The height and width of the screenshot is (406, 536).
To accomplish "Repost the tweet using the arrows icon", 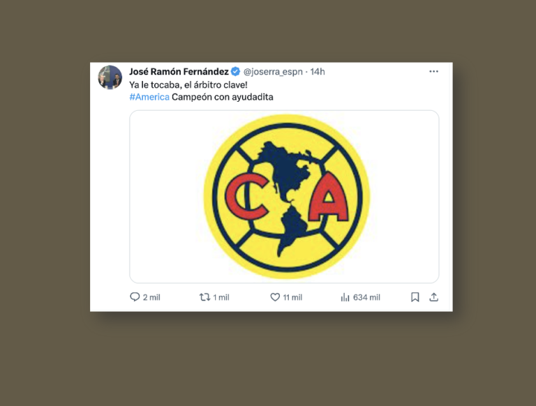I will tap(204, 297).
